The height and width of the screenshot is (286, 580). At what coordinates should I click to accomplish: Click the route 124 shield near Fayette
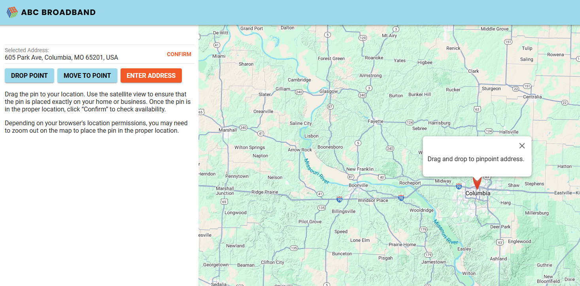pyautogui.click(x=410, y=122)
